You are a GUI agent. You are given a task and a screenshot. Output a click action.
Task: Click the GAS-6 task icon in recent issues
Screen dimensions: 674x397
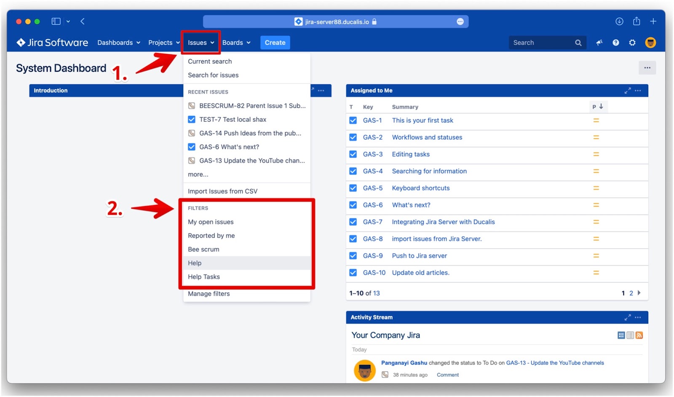pyautogui.click(x=192, y=147)
